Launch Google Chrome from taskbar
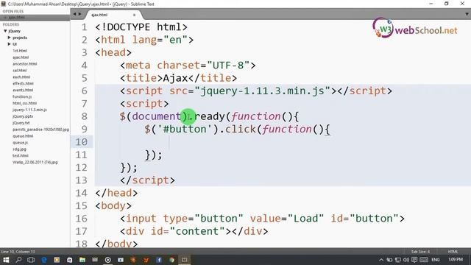471x265 pixels. point(171,260)
